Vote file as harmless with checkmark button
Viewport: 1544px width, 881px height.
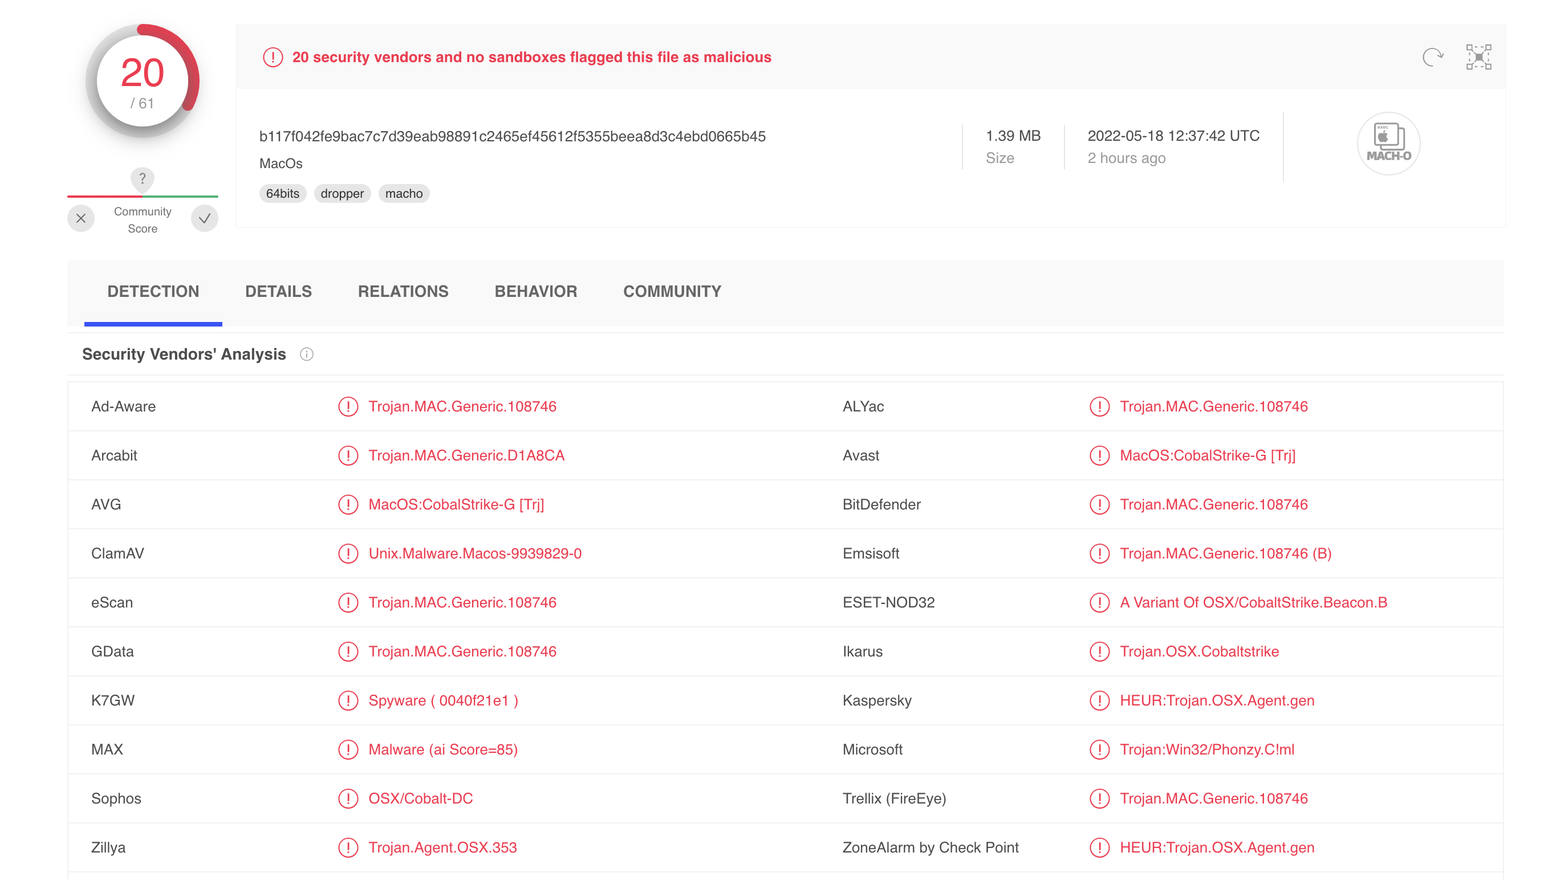(x=205, y=218)
